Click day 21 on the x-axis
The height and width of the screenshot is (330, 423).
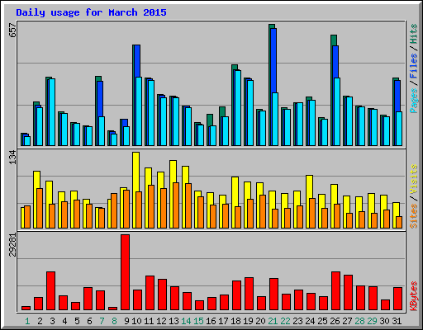coord(273,321)
